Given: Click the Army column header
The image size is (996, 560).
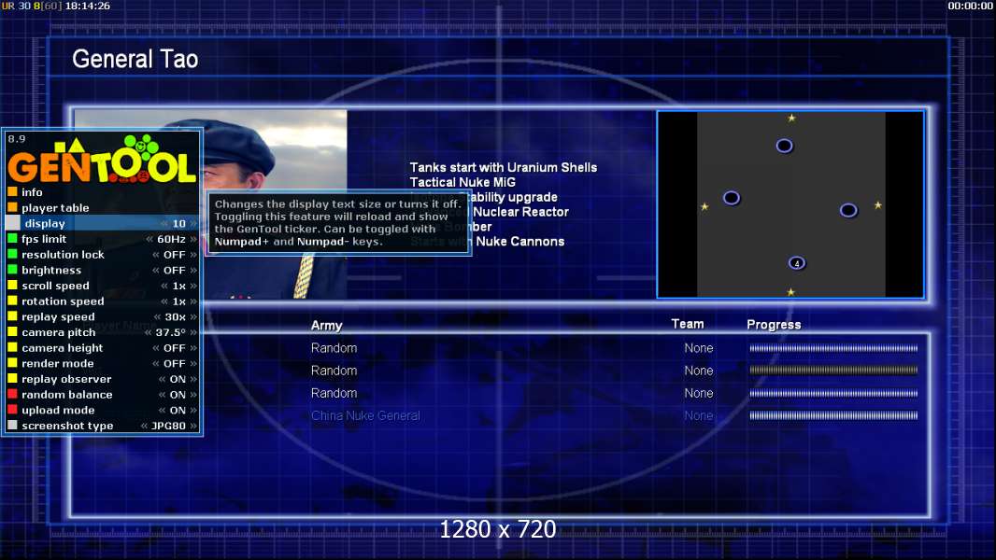Looking at the screenshot, I should pos(326,326).
